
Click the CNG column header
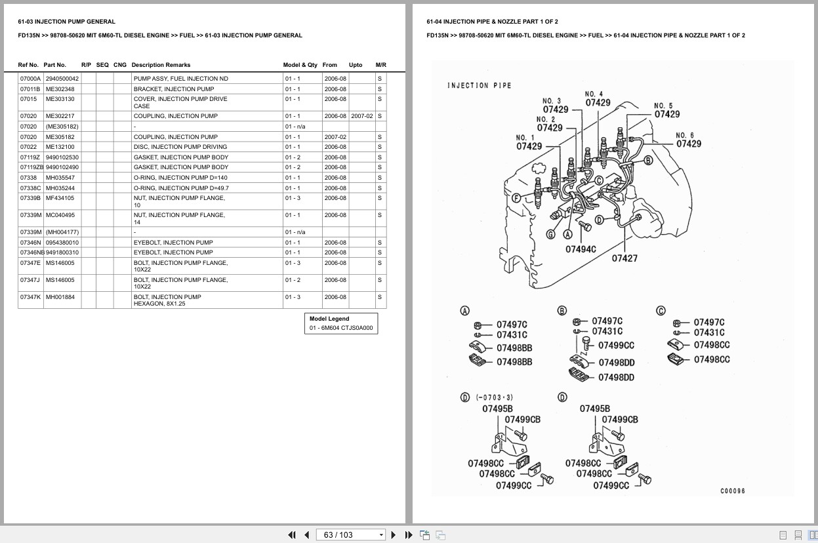(x=120, y=65)
